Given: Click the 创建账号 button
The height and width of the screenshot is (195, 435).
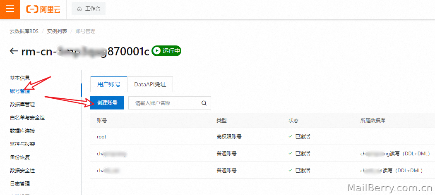Looking at the screenshot, I should click(x=107, y=103).
